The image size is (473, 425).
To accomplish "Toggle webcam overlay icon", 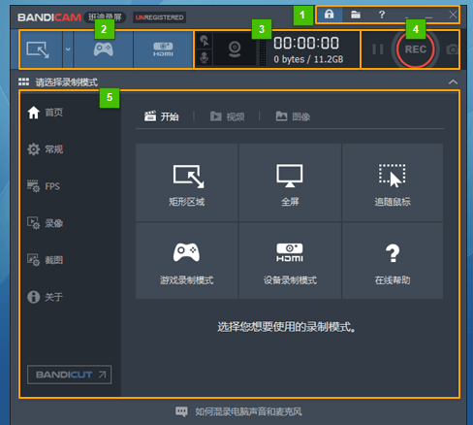I will point(235,49).
